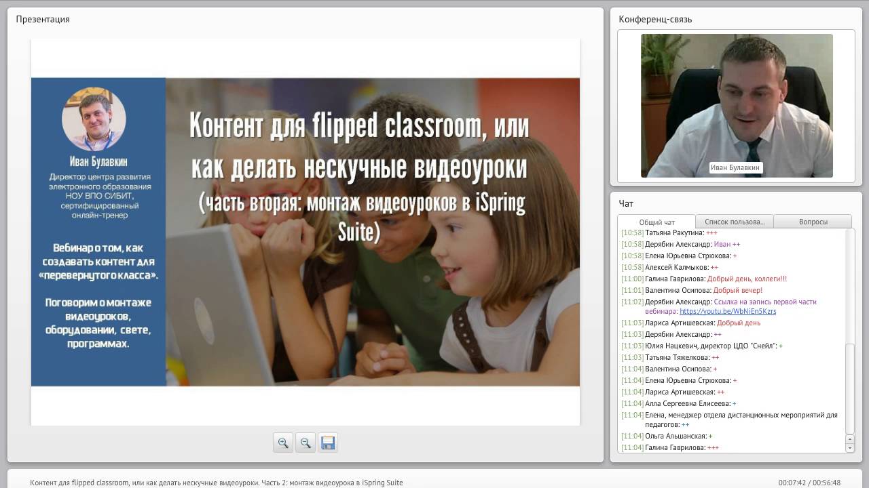Viewport: 869px width, 488px height.
Task: Select the Татьяна Тяжелкова chat message
Action: coord(670,357)
